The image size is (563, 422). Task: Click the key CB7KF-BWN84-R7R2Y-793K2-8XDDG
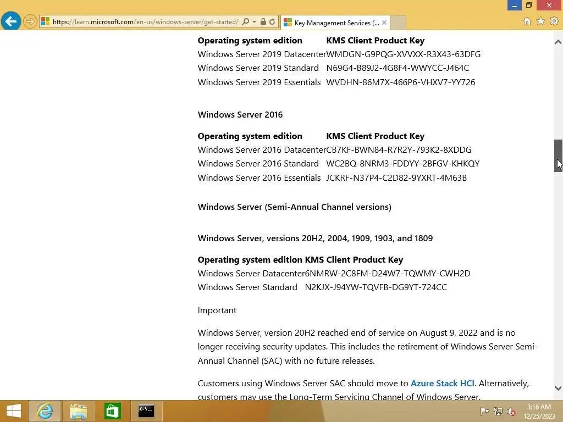(x=399, y=149)
